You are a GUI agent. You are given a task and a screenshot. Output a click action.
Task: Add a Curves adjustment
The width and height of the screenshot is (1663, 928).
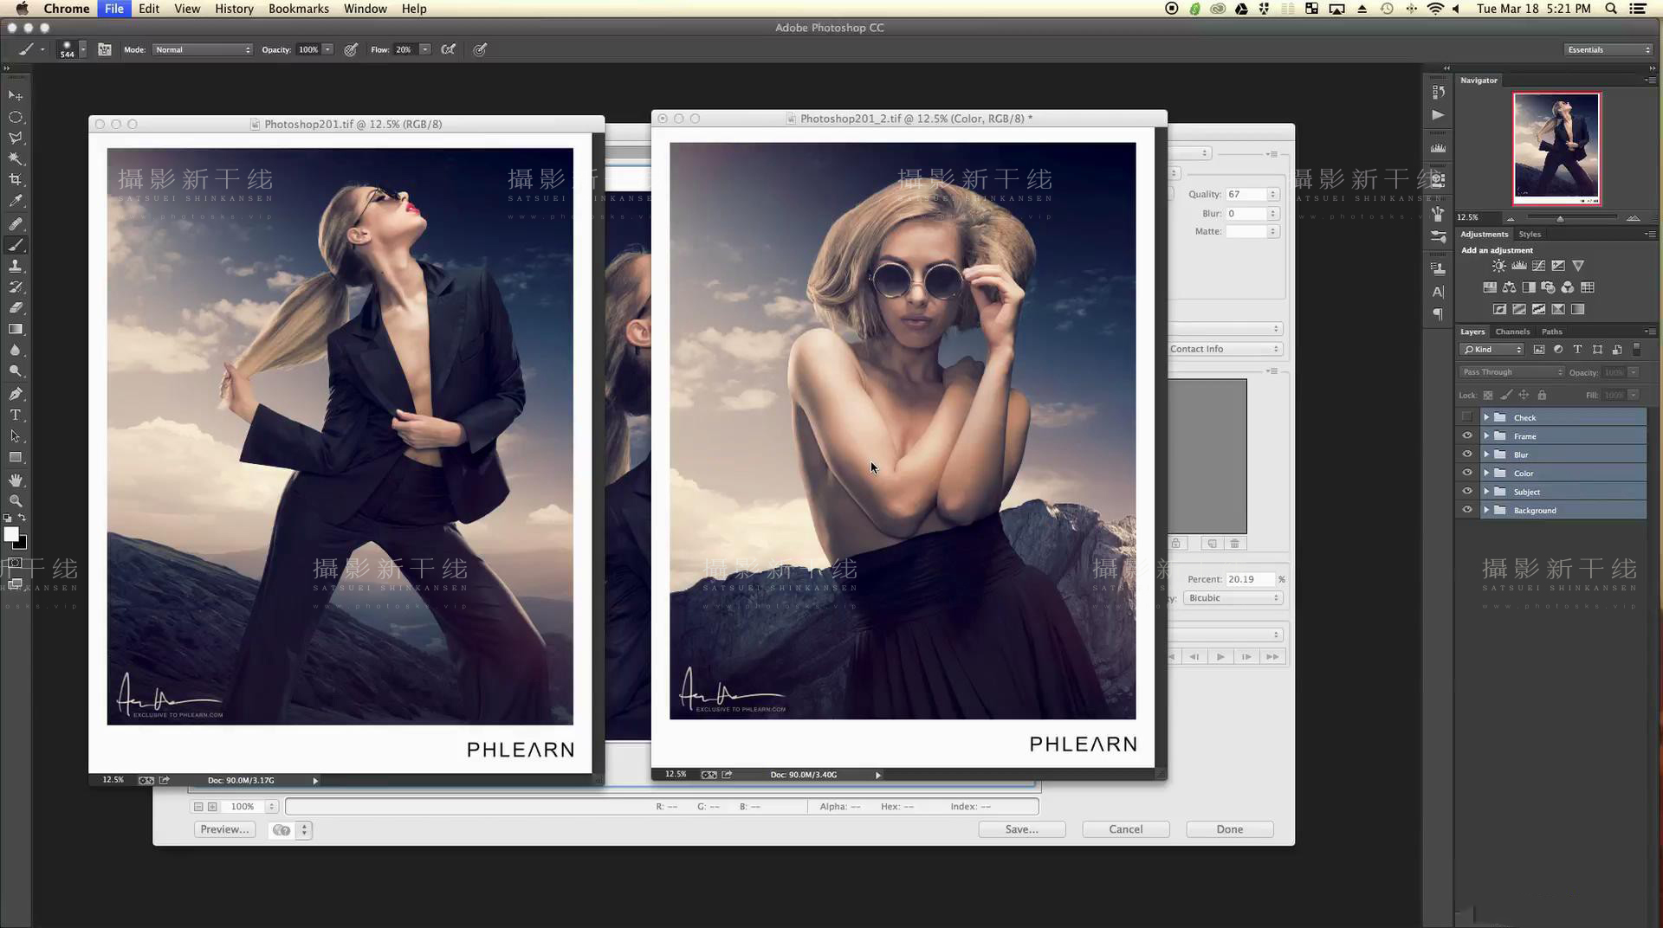(x=1538, y=266)
